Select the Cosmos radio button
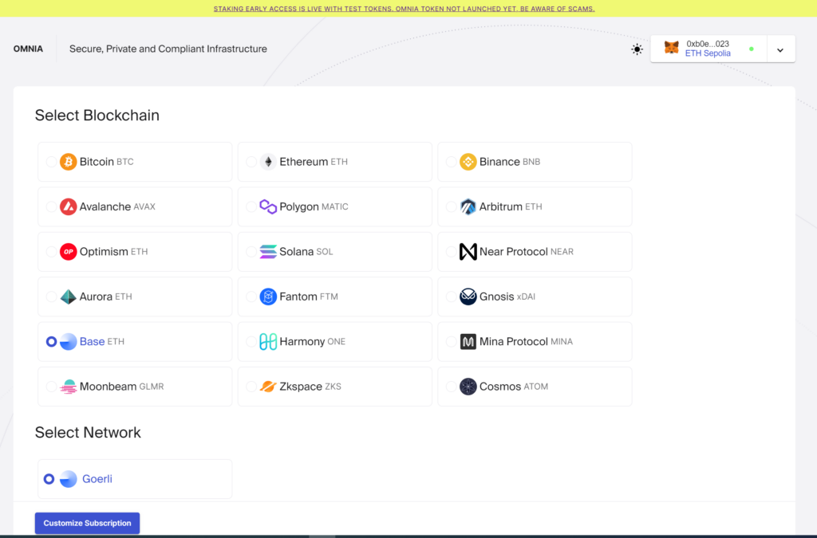 point(452,387)
